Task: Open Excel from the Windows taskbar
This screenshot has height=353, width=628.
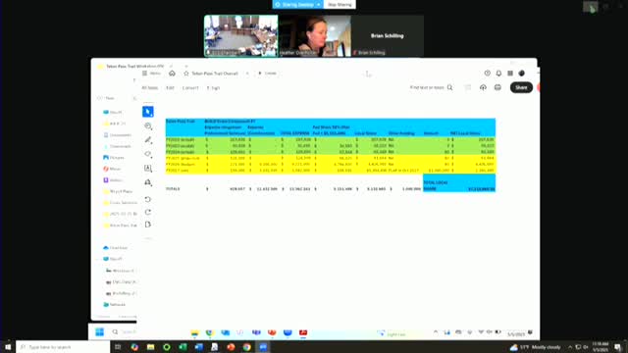Action: 183,347
